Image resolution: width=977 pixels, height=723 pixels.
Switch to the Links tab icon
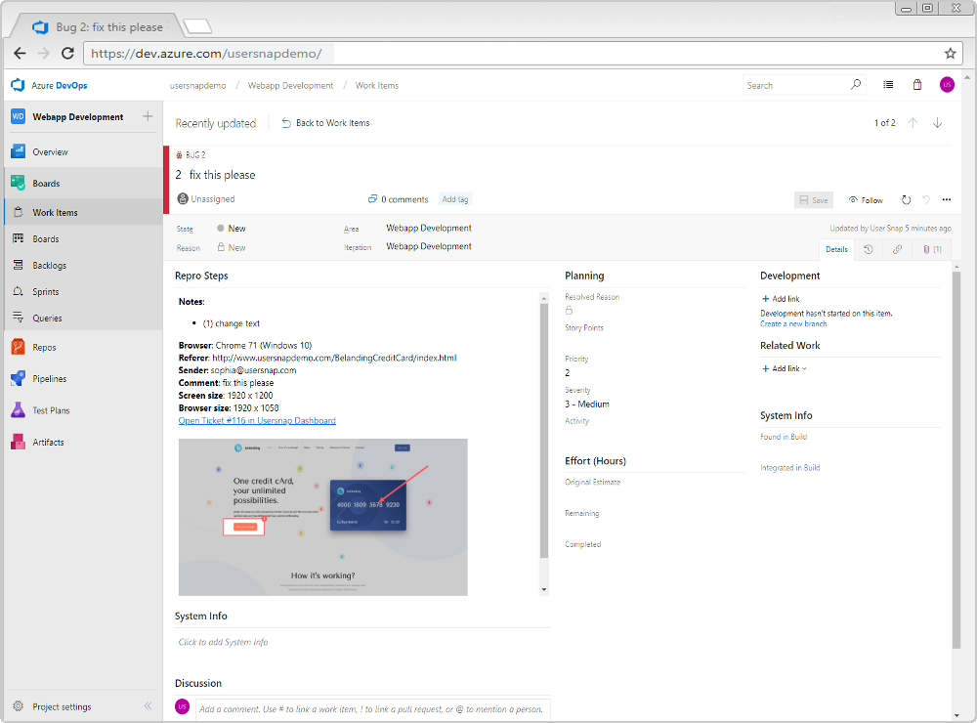[897, 249]
